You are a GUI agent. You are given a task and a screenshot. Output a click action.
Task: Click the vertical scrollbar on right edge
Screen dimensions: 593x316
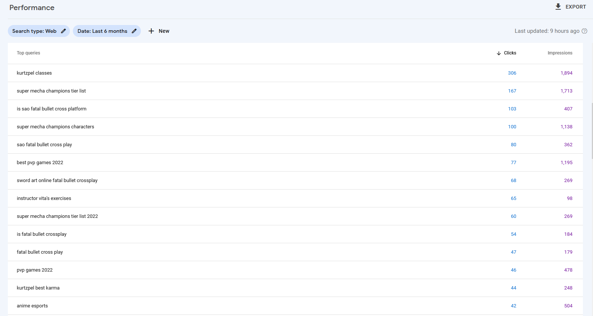click(x=592, y=131)
